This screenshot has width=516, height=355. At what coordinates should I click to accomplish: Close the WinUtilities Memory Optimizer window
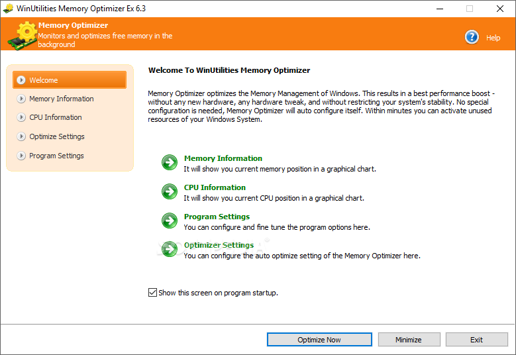pos(500,9)
